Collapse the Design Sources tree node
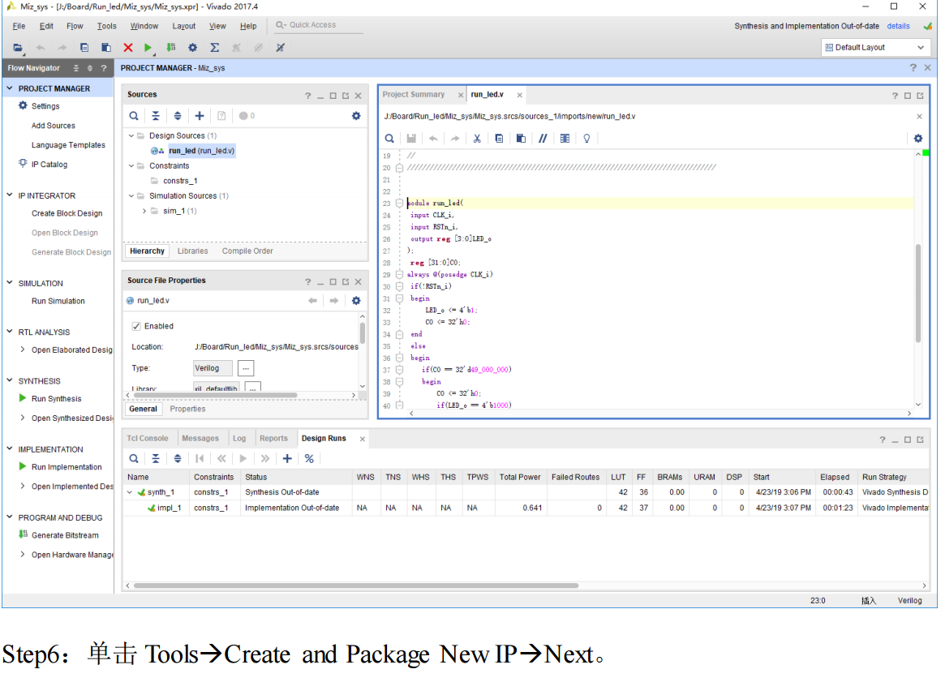Viewport: 945px width, 682px height. tap(131, 135)
